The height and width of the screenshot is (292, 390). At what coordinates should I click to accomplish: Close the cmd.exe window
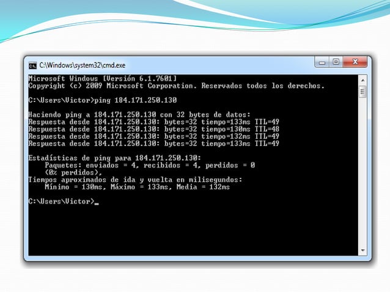(355, 62)
